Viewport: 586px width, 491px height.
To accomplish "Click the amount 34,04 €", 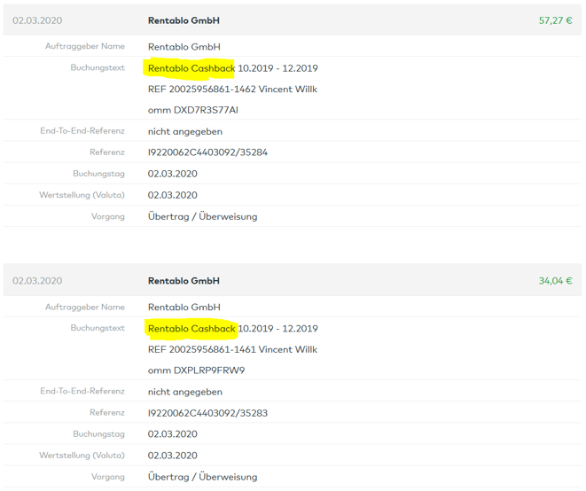I will [x=555, y=281].
